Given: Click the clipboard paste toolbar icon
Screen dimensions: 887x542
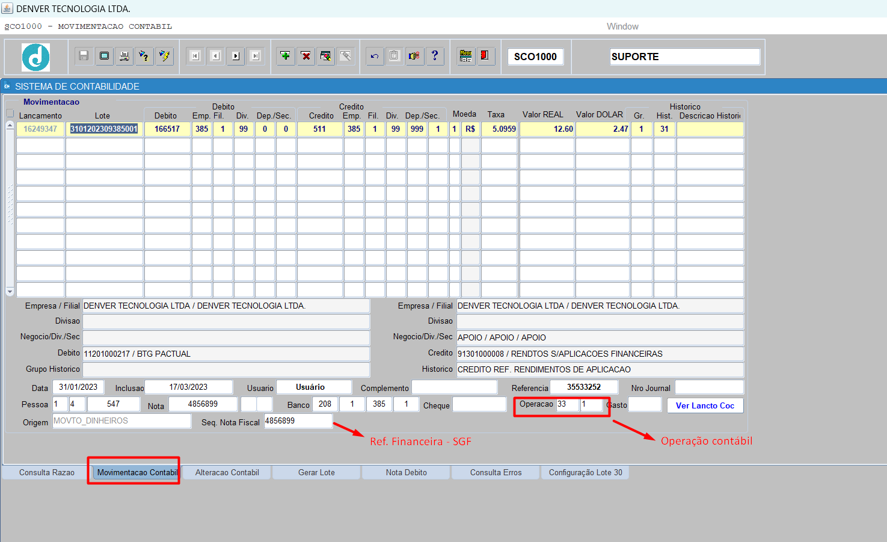Looking at the screenshot, I should (x=394, y=56).
